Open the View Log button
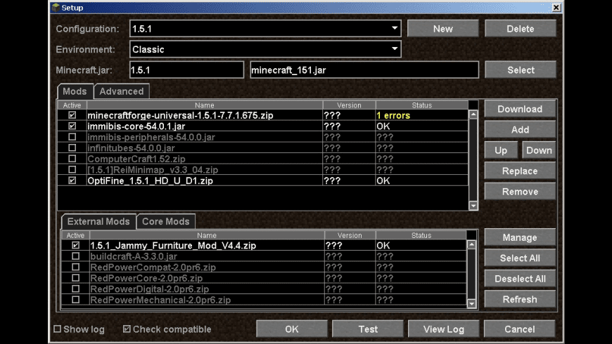612x344 pixels. tap(444, 329)
